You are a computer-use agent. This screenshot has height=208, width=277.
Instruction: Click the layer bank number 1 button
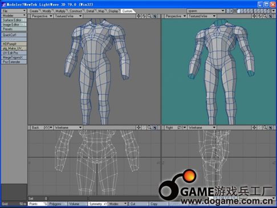coord(235,11)
